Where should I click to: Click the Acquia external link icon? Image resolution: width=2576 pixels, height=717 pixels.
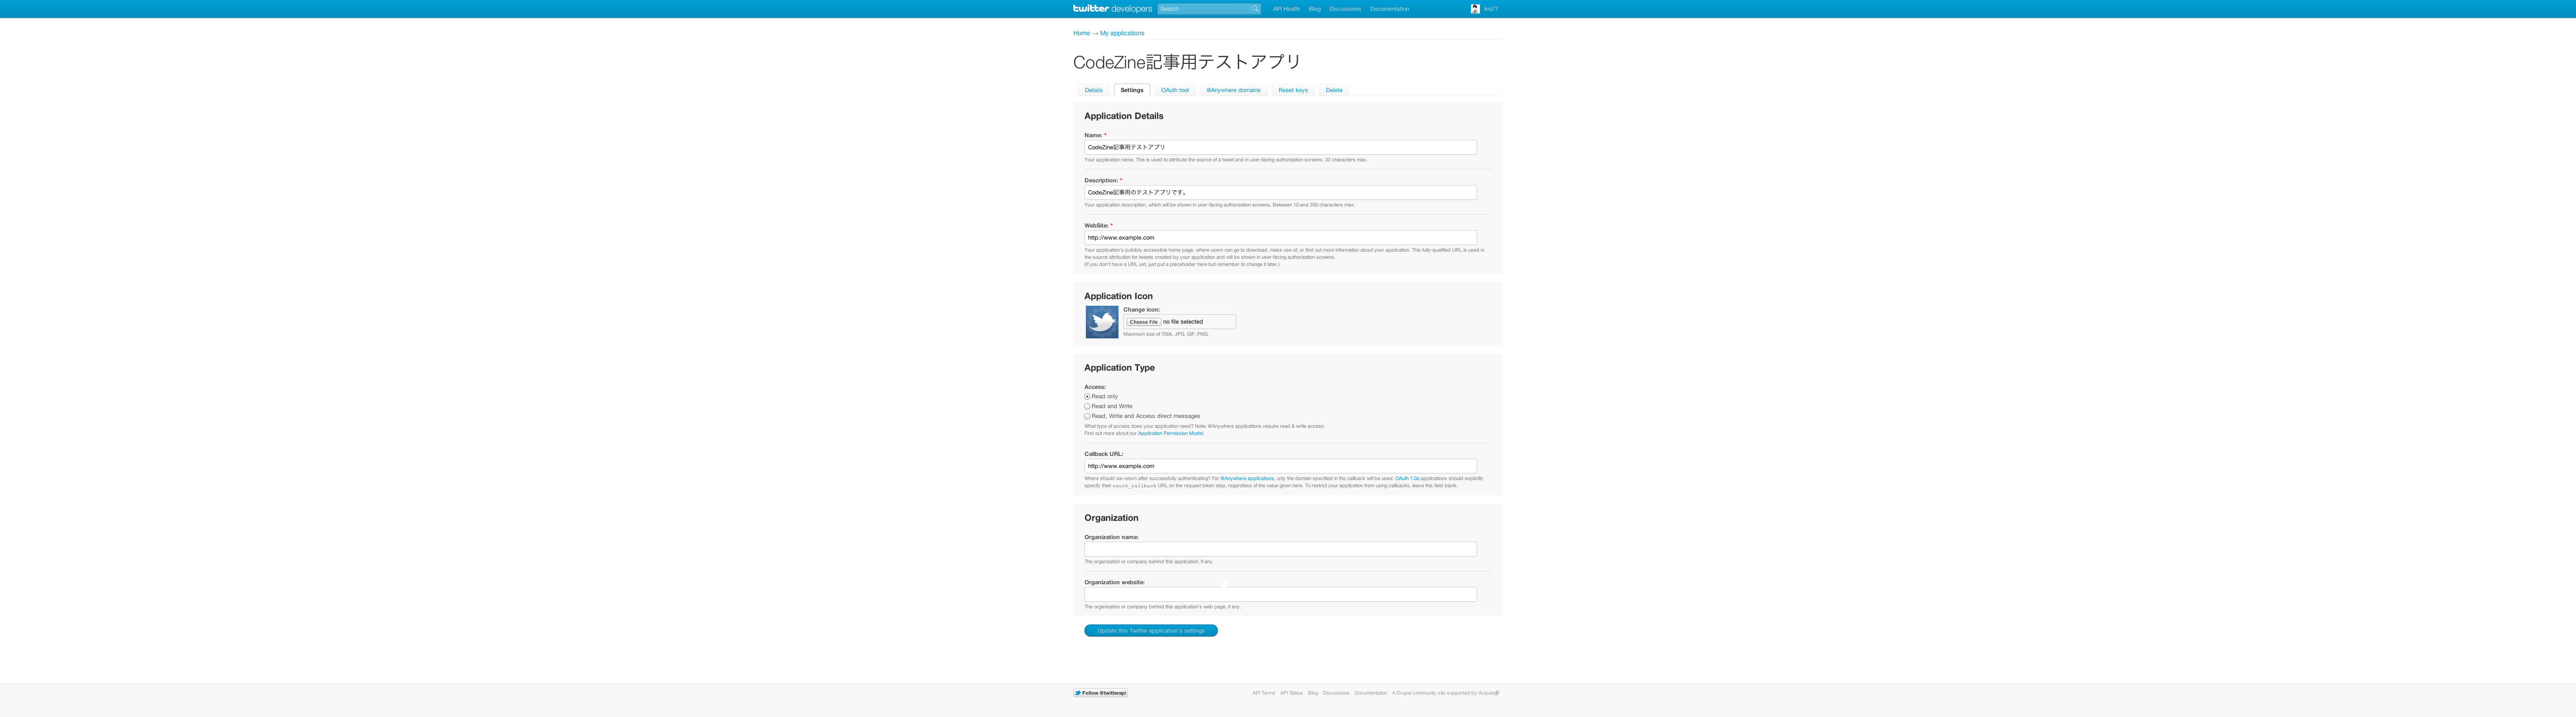(1497, 693)
